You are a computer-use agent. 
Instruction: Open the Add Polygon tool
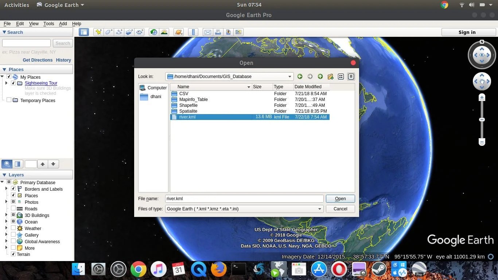[x=108, y=32]
